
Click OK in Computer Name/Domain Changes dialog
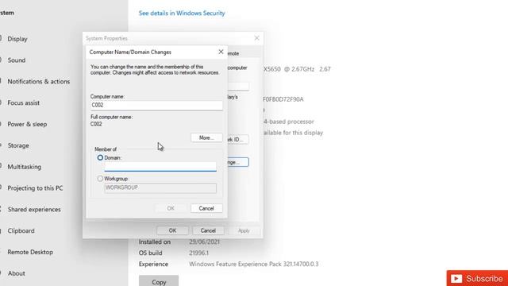pos(171,208)
